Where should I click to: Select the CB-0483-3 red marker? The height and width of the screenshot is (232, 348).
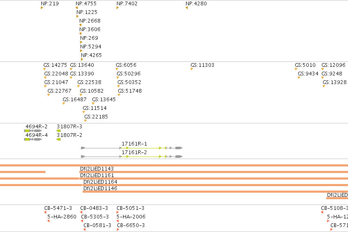(81, 212)
